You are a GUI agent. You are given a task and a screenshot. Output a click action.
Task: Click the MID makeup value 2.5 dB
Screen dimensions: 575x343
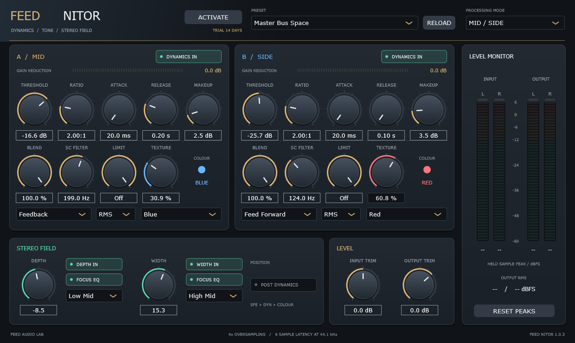coord(203,135)
